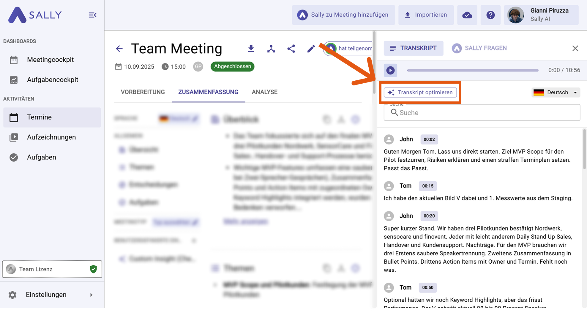Play the meeting recording
Screen dimensions: 587x312
390,70
